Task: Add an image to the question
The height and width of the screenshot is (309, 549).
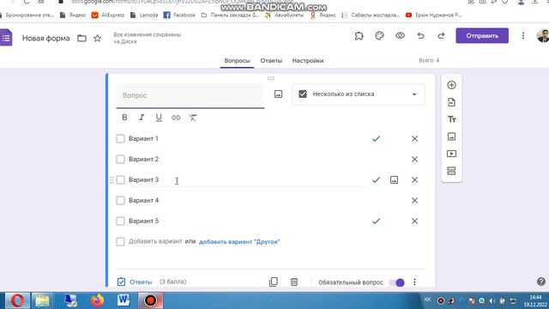Action: 278,94
